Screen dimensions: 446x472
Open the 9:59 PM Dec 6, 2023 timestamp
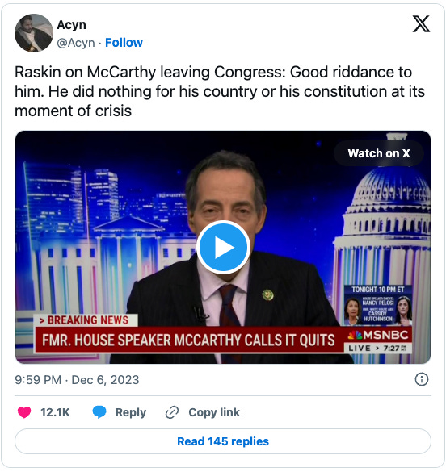point(77,380)
